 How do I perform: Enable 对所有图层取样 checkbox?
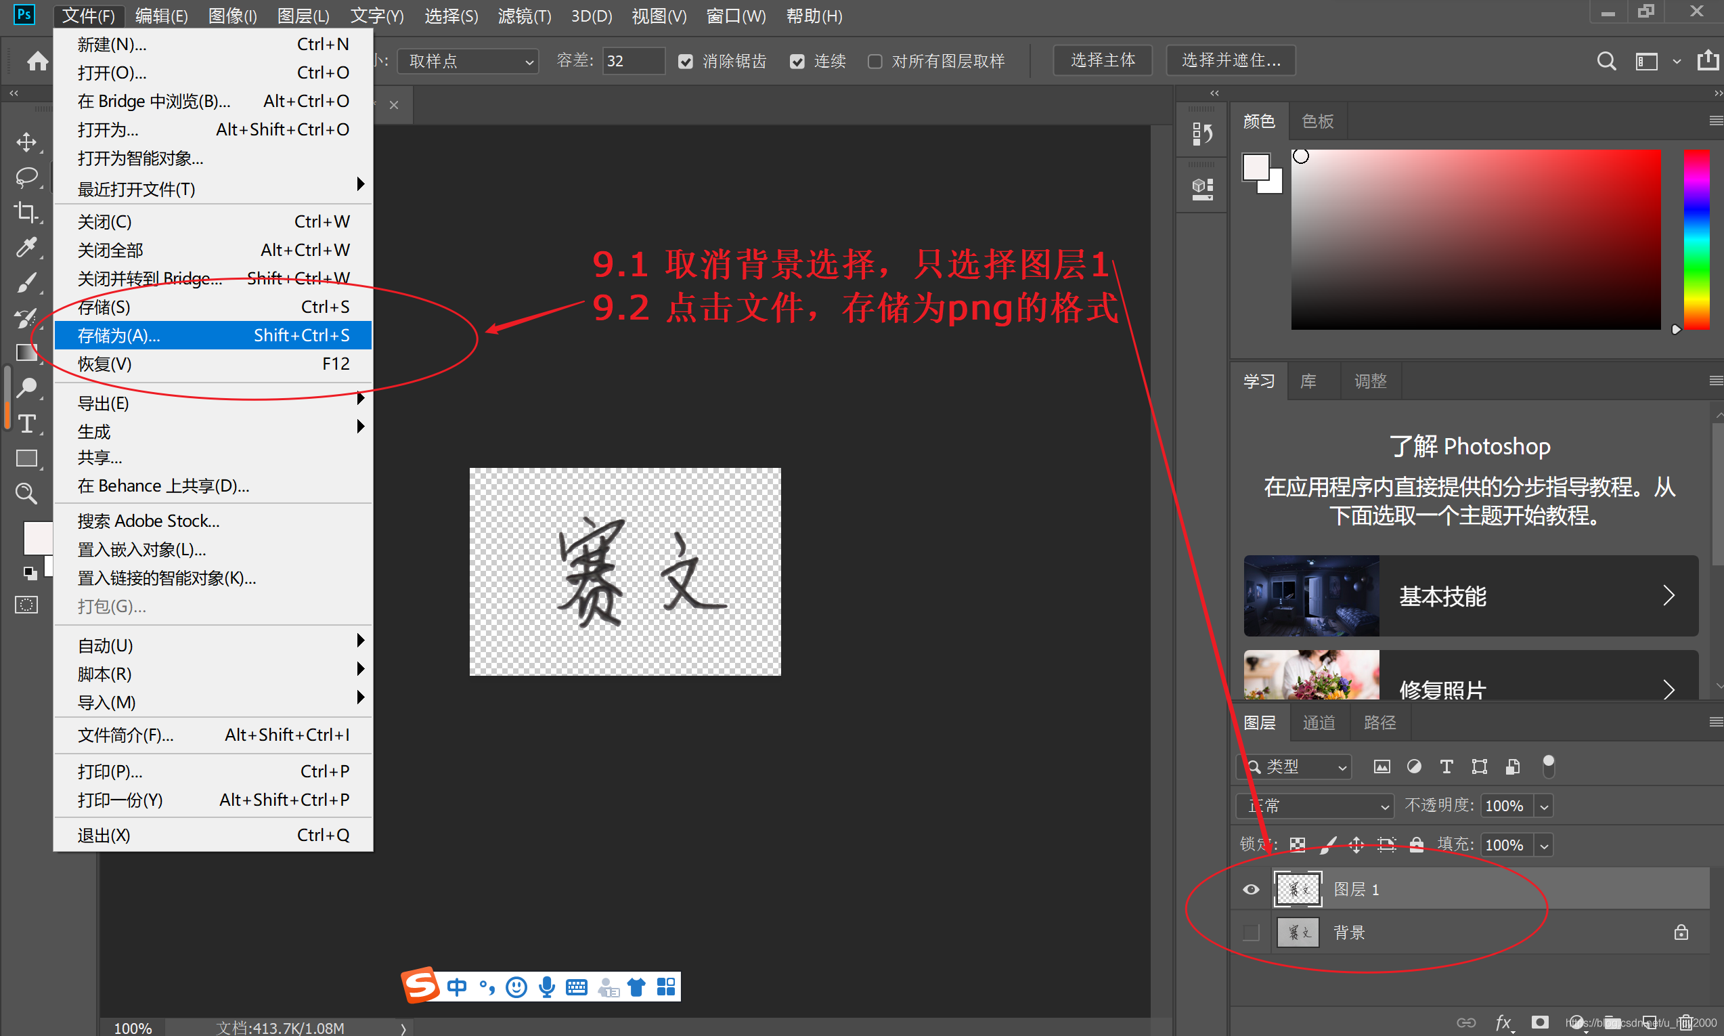click(875, 62)
